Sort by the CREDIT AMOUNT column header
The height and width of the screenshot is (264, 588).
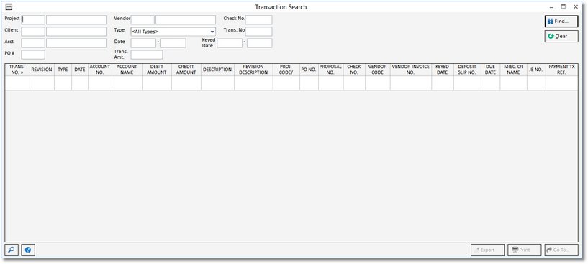pos(186,70)
